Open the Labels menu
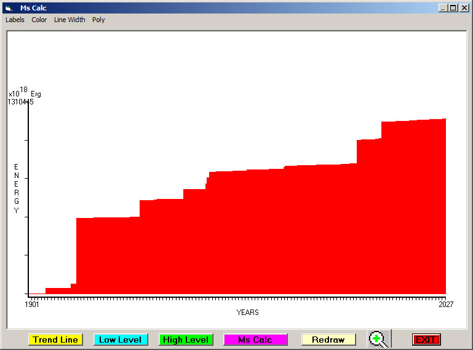This screenshot has width=473, height=350. 15,20
